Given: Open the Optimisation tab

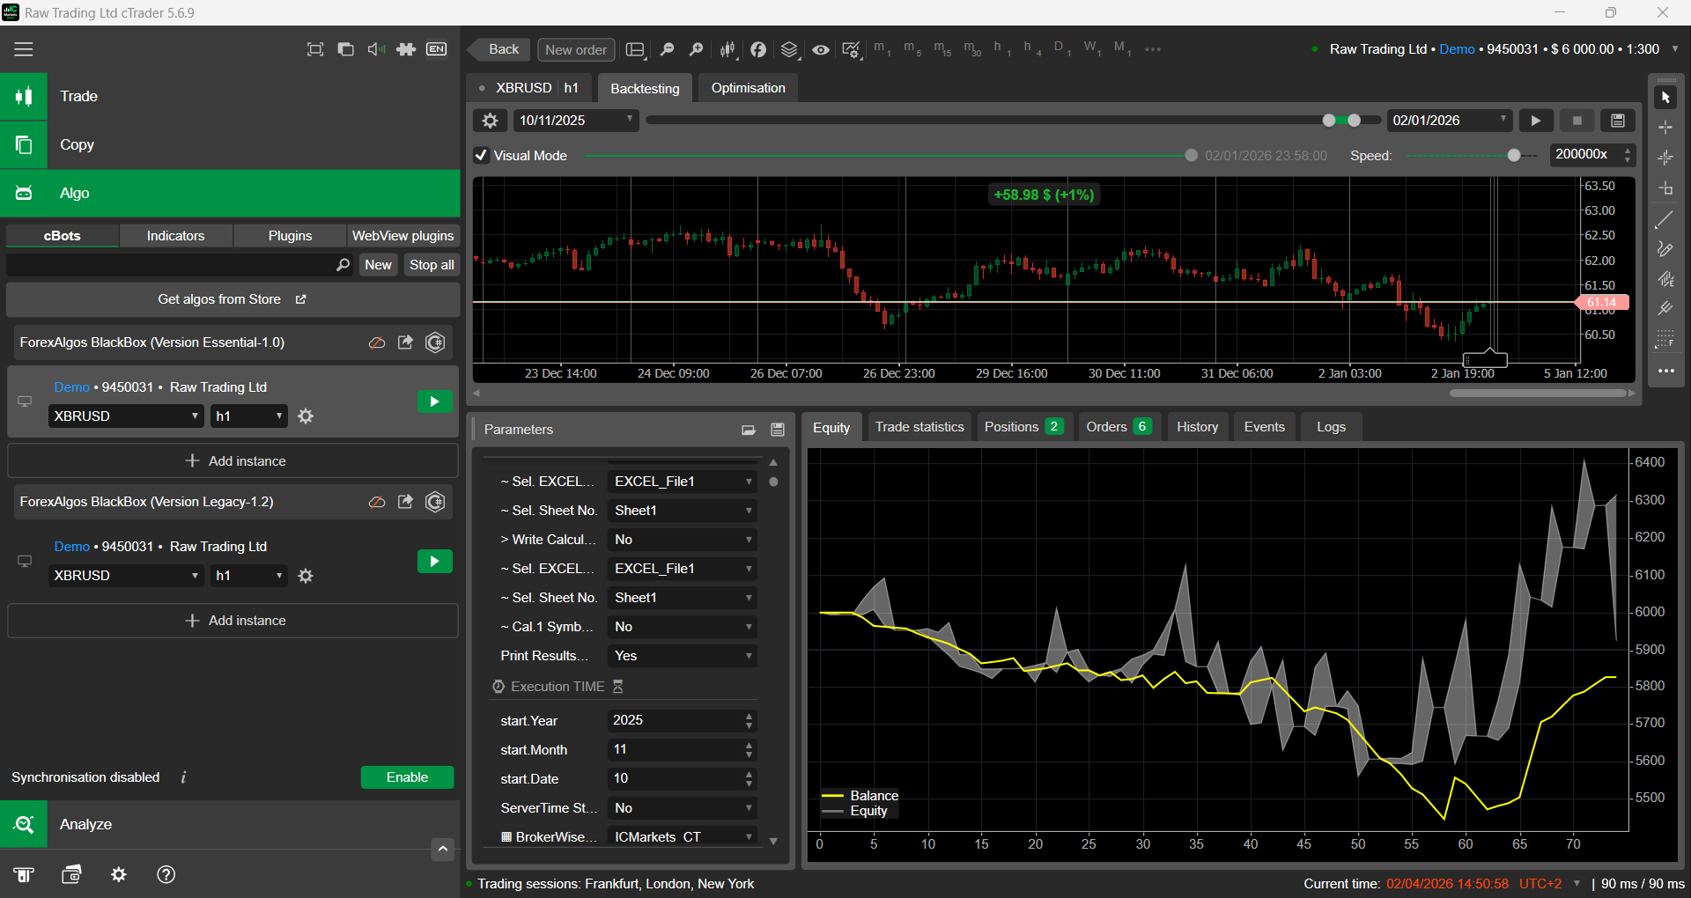Looking at the screenshot, I should (x=748, y=88).
